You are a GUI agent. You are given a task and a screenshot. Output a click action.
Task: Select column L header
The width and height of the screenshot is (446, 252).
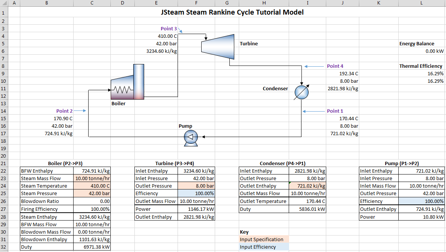421,3
